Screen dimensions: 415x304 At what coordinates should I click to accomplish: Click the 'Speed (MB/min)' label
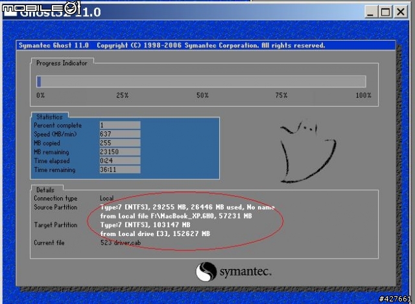(x=55, y=134)
